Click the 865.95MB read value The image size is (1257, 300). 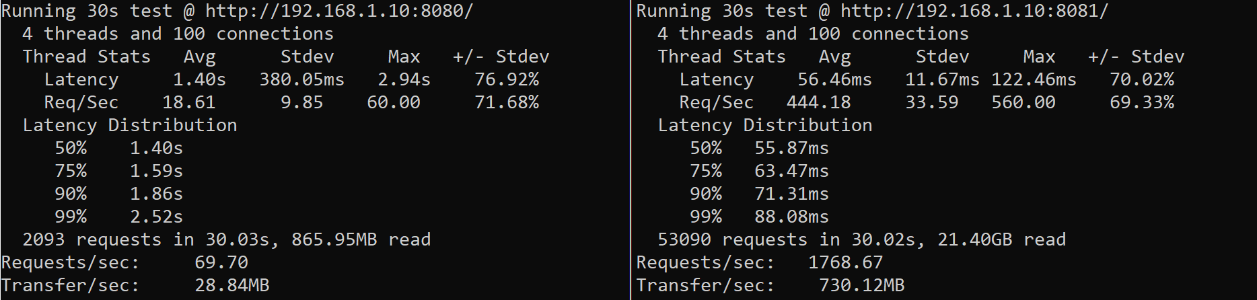(x=334, y=240)
